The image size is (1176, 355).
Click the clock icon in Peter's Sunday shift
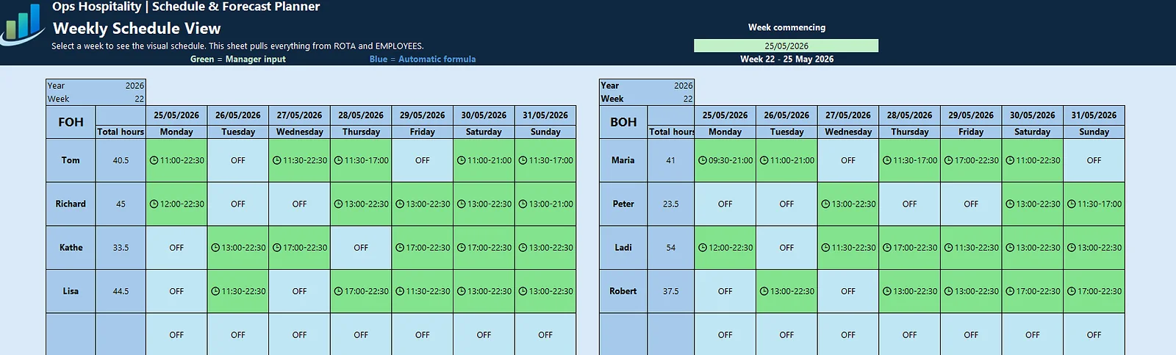(x=1071, y=204)
